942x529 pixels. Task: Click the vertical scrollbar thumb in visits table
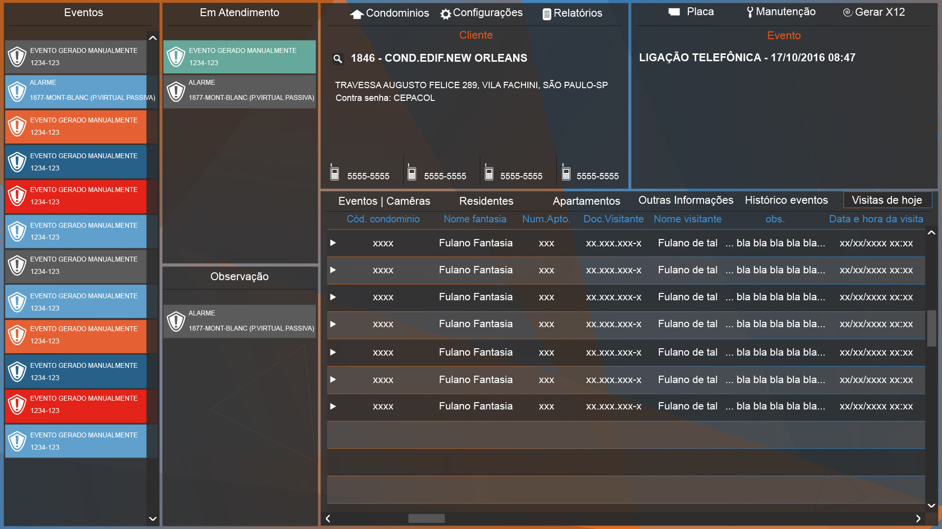point(931,328)
